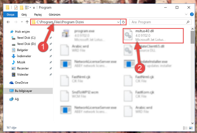Refresh the current folder view
Image resolution: width=197 pixels, height=133 pixels.
tap(123, 22)
